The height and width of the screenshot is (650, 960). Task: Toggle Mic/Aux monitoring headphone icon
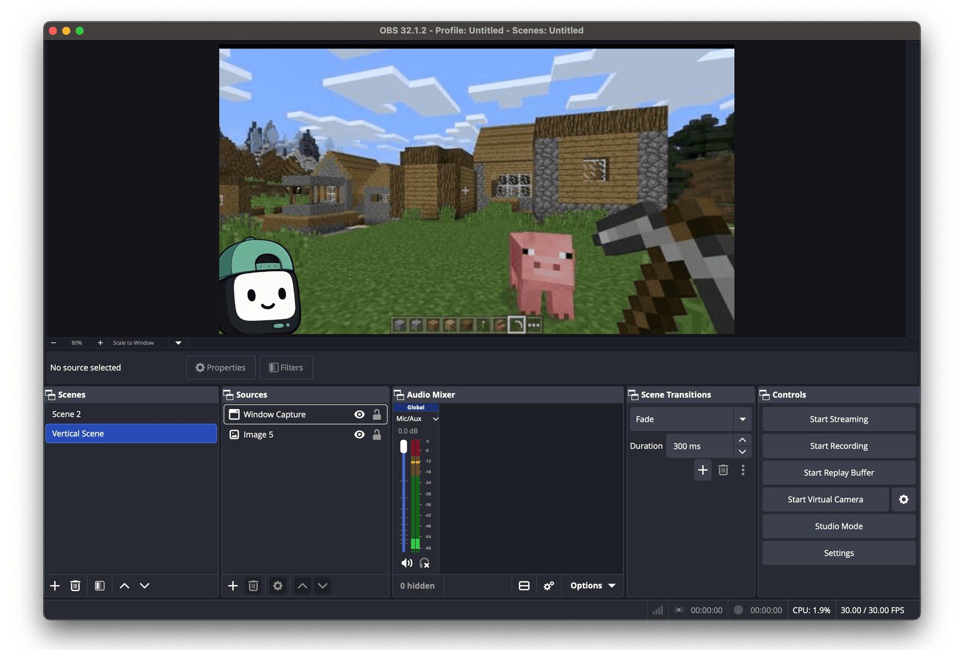click(x=425, y=563)
